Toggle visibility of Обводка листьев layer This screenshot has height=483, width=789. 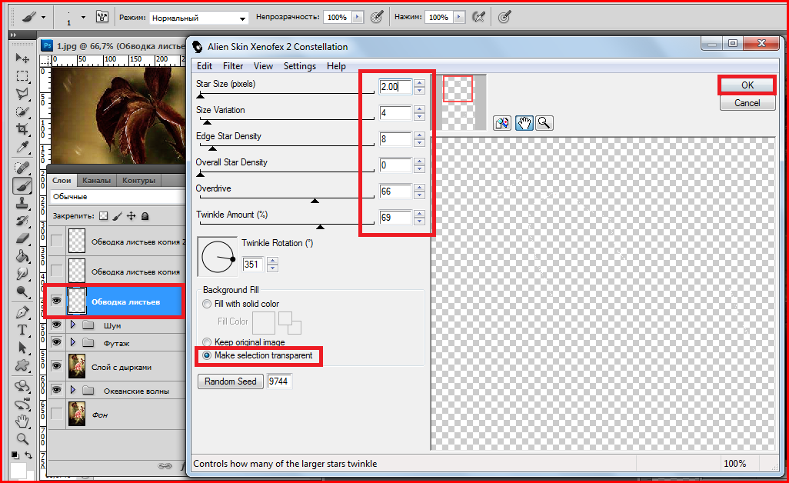pos(56,301)
